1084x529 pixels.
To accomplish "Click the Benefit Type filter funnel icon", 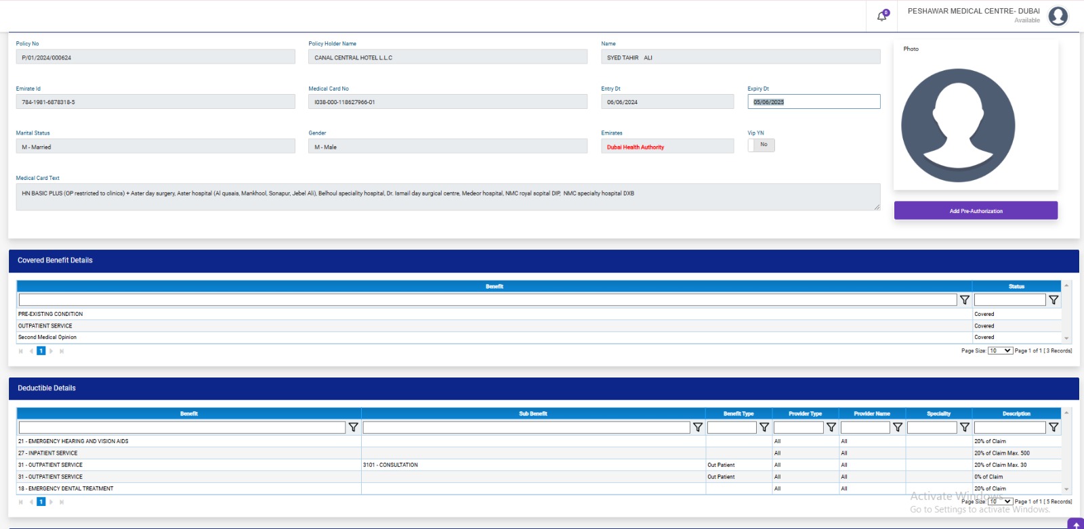I will click(764, 428).
